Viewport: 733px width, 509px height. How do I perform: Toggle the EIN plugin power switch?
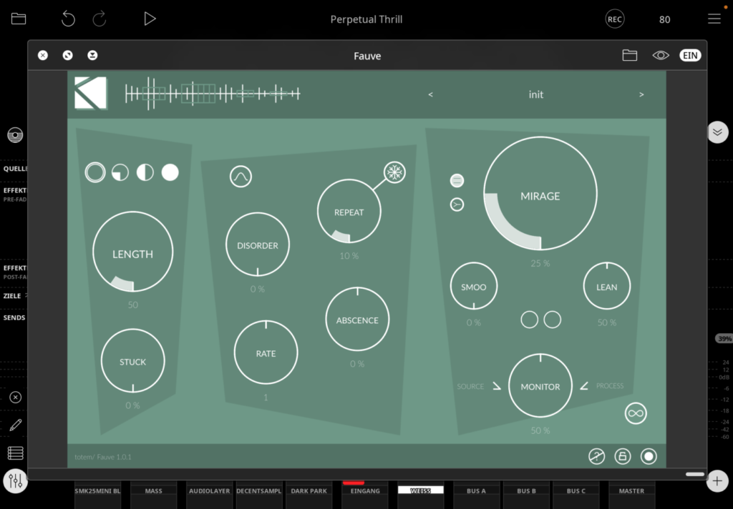(690, 56)
